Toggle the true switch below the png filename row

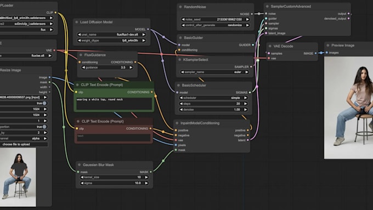point(44,103)
